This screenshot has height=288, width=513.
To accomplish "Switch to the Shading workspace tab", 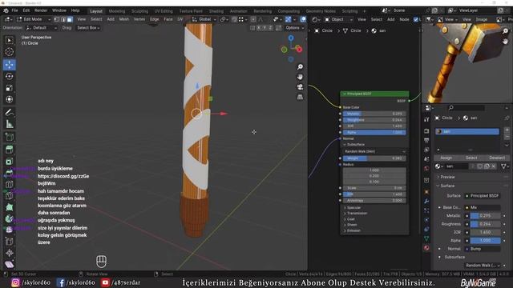I will (216, 11).
